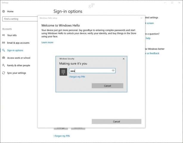Close the Windows Hello setup window

click(142, 18)
